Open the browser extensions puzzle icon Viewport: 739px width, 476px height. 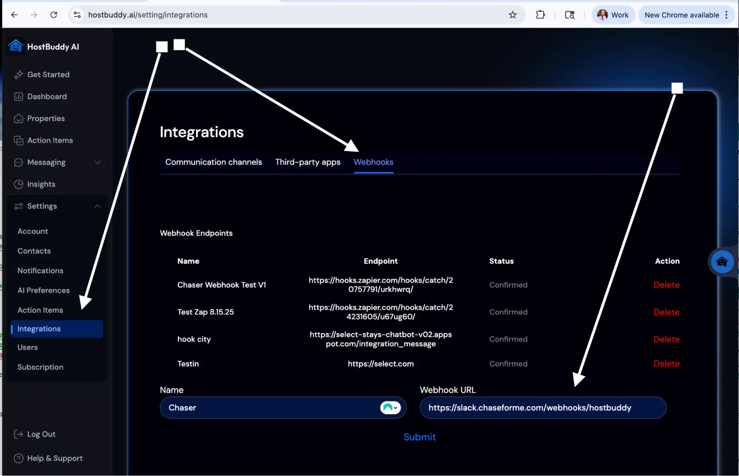540,15
